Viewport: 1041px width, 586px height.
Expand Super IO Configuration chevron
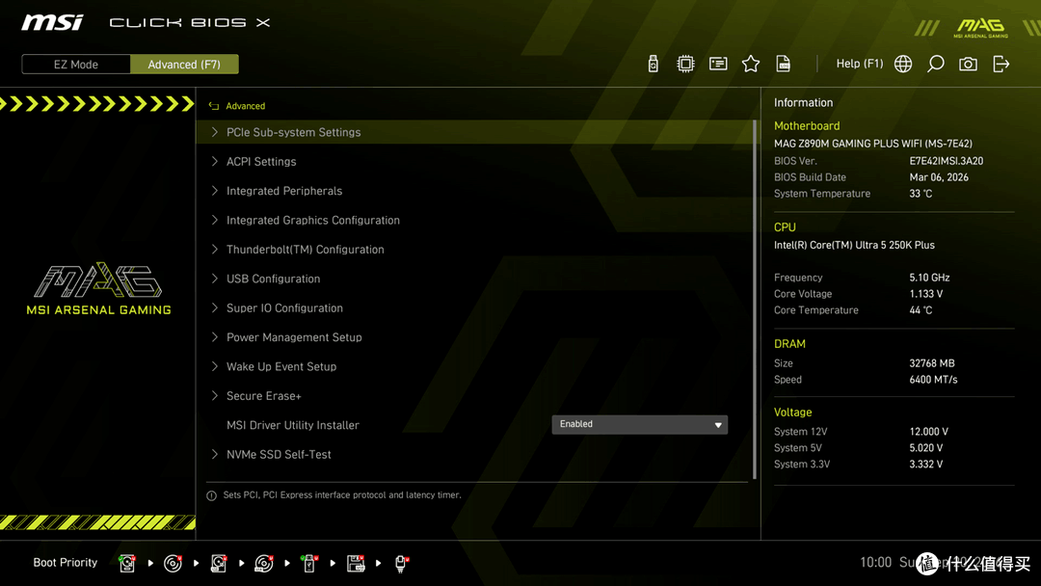pyautogui.click(x=214, y=307)
